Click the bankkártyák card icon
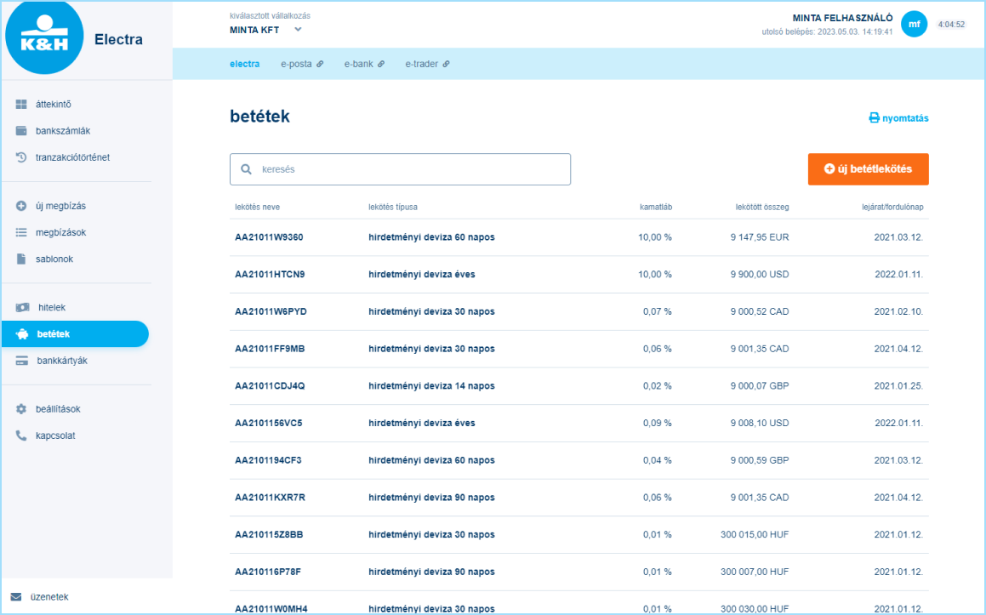986x615 pixels. (21, 361)
